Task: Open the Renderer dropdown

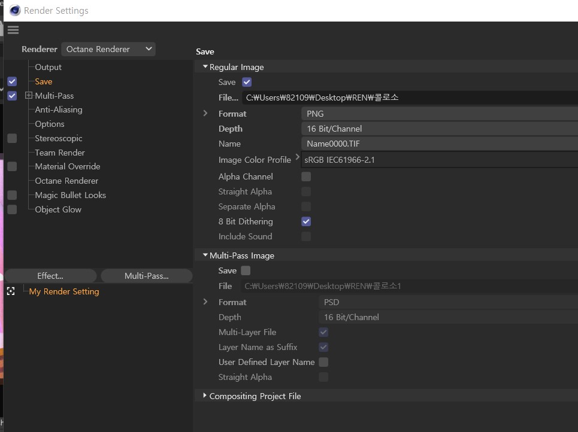Action: pos(108,49)
